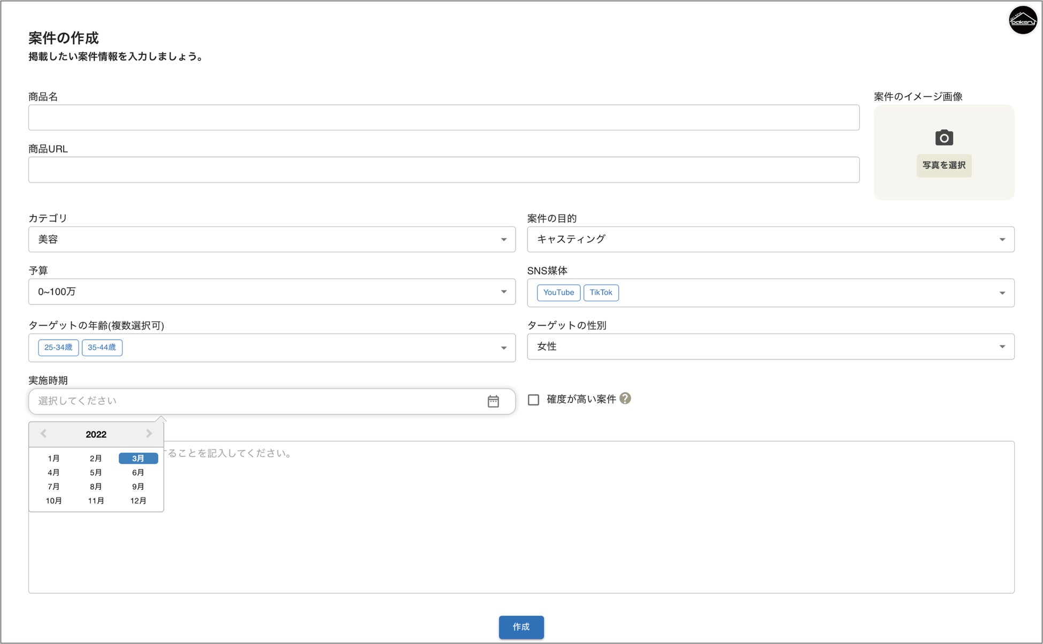The image size is (1043, 644).
Task: Go to next year arrow in calendar
Action: click(x=149, y=434)
